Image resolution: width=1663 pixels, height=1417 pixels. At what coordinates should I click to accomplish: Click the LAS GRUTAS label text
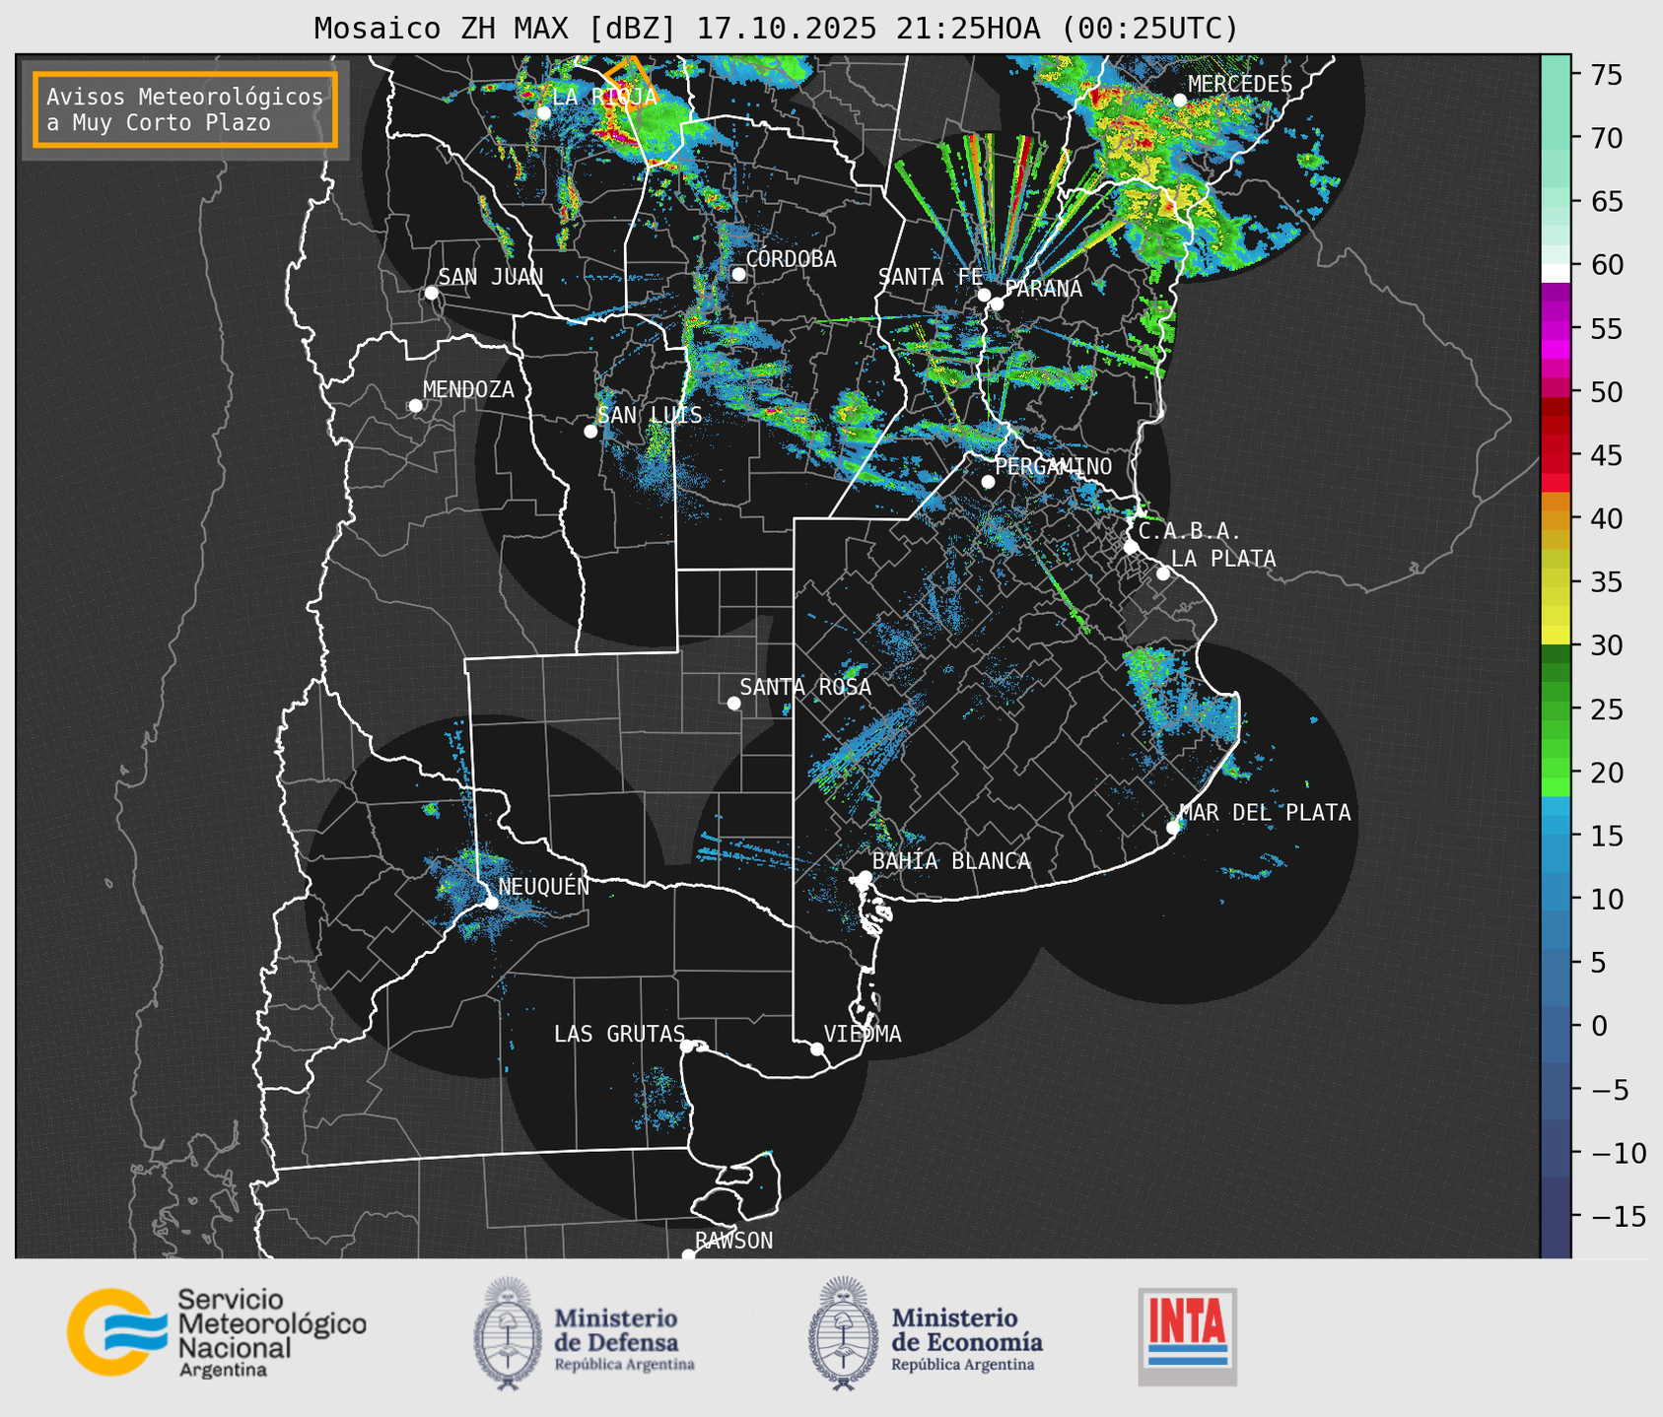(619, 1034)
